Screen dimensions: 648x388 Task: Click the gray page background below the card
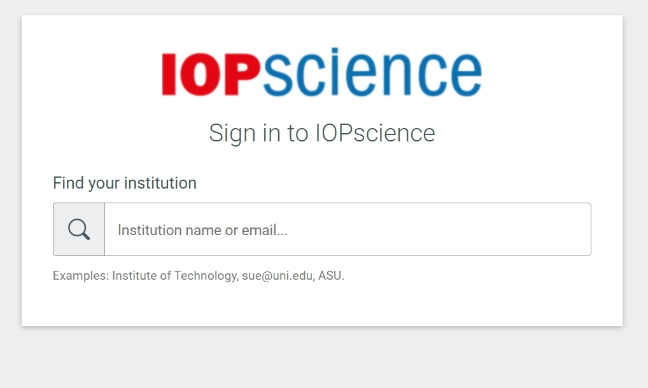coord(324,358)
